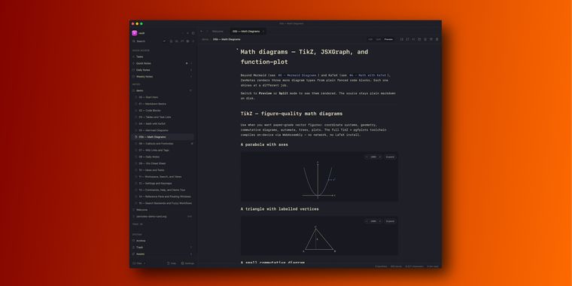The height and width of the screenshot is (286, 572).
Task: Expand the triangle diagram
Action: click(x=390, y=221)
